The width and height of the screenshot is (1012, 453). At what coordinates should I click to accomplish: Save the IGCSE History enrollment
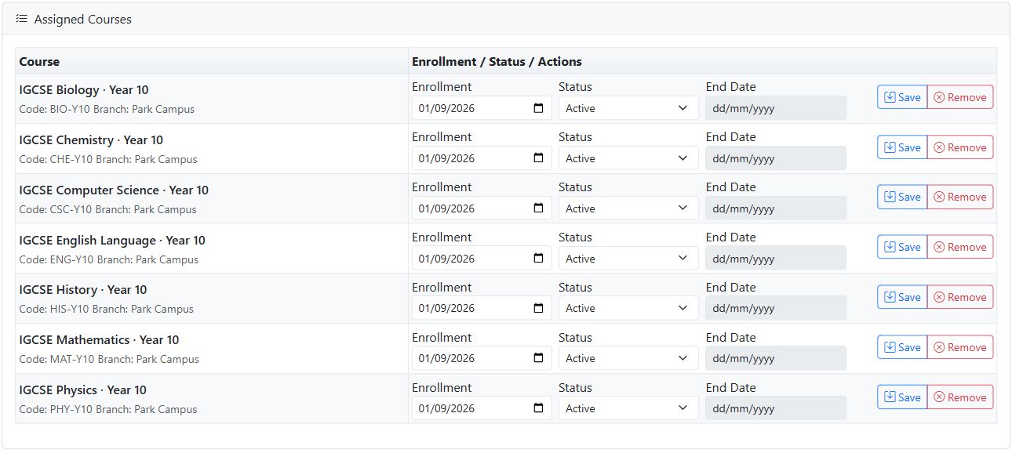point(902,297)
